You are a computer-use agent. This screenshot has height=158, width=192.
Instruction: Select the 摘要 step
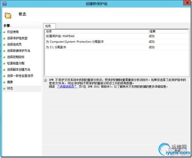coord(10,82)
